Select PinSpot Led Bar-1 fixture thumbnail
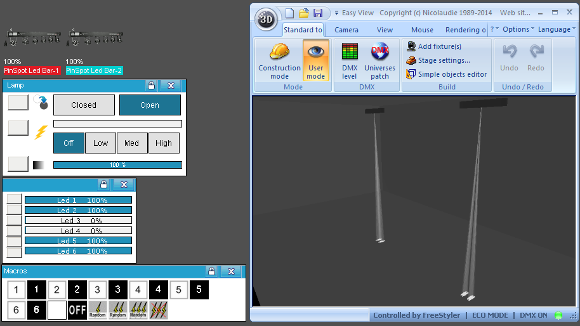Viewport: 580px width, 326px height. pyautogui.click(x=32, y=37)
